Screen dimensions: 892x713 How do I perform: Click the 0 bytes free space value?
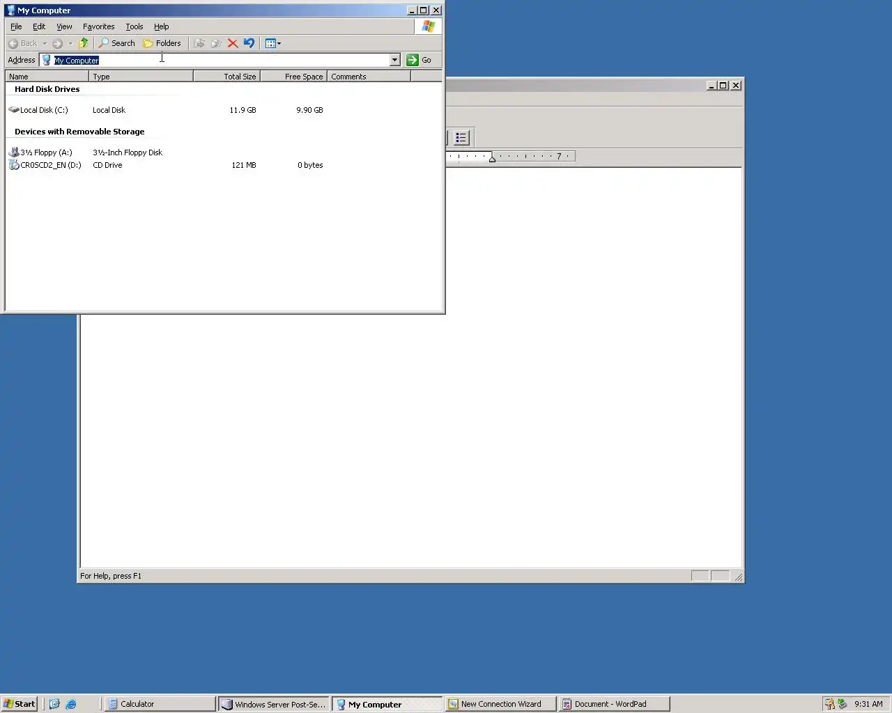[310, 165]
